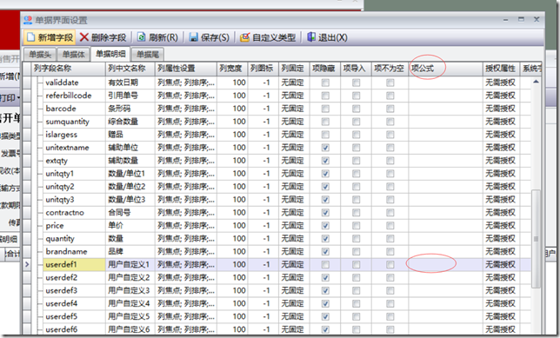Check 项不为空 for quantity row
Viewport: 560px width, 338px height.
[390, 239]
